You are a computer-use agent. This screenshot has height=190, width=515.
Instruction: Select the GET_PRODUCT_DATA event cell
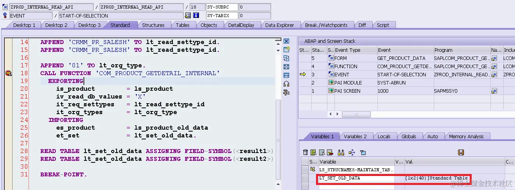click(405, 58)
